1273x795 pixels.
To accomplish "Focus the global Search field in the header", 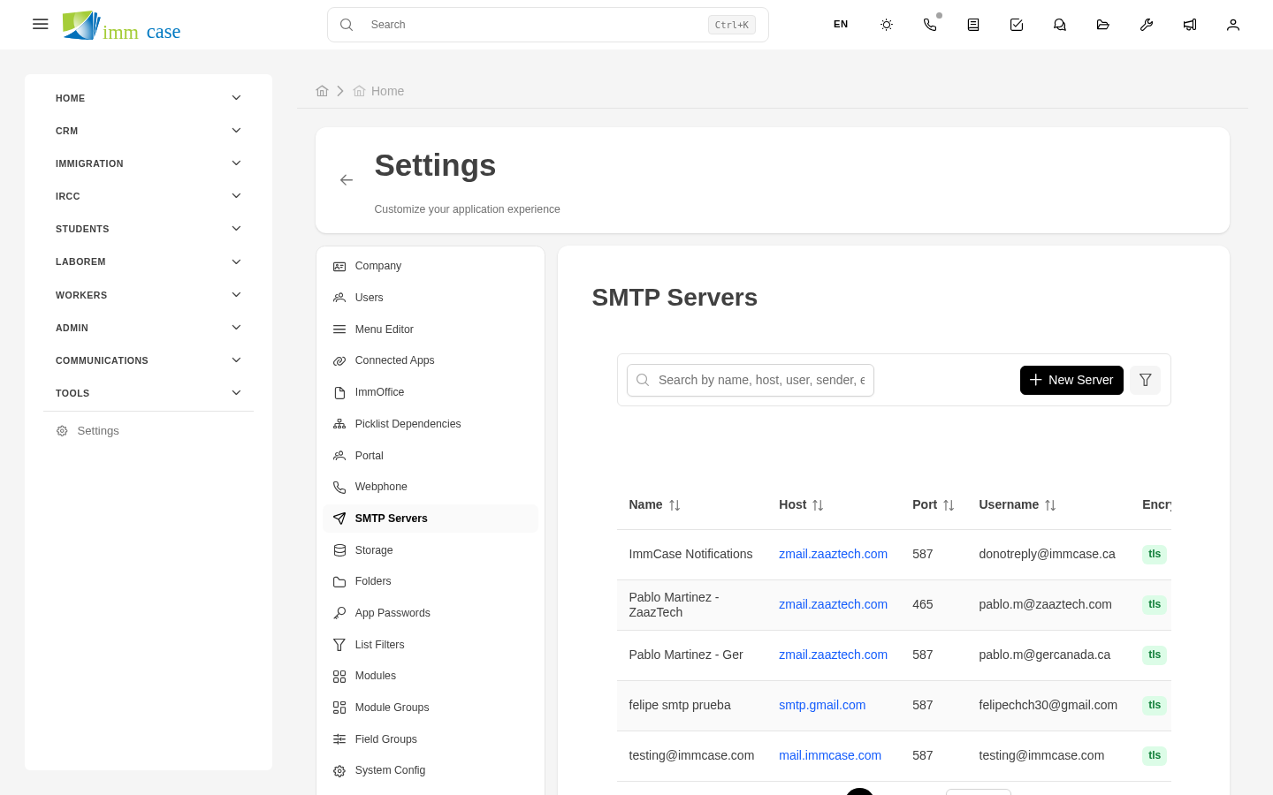I will pyautogui.click(x=547, y=25).
